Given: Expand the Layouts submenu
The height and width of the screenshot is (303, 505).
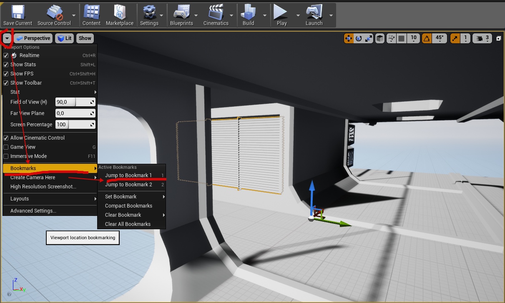Looking at the screenshot, I should tap(50, 199).
